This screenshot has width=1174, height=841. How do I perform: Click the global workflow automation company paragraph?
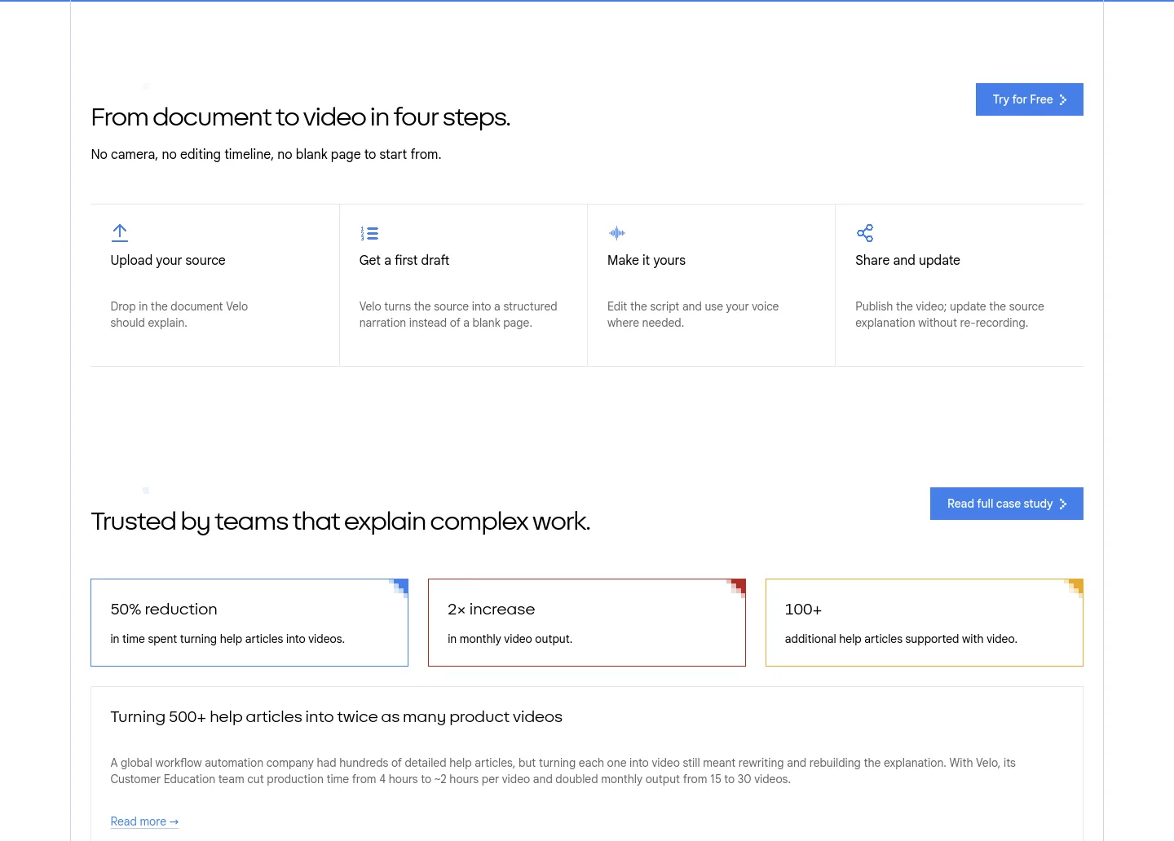563,771
